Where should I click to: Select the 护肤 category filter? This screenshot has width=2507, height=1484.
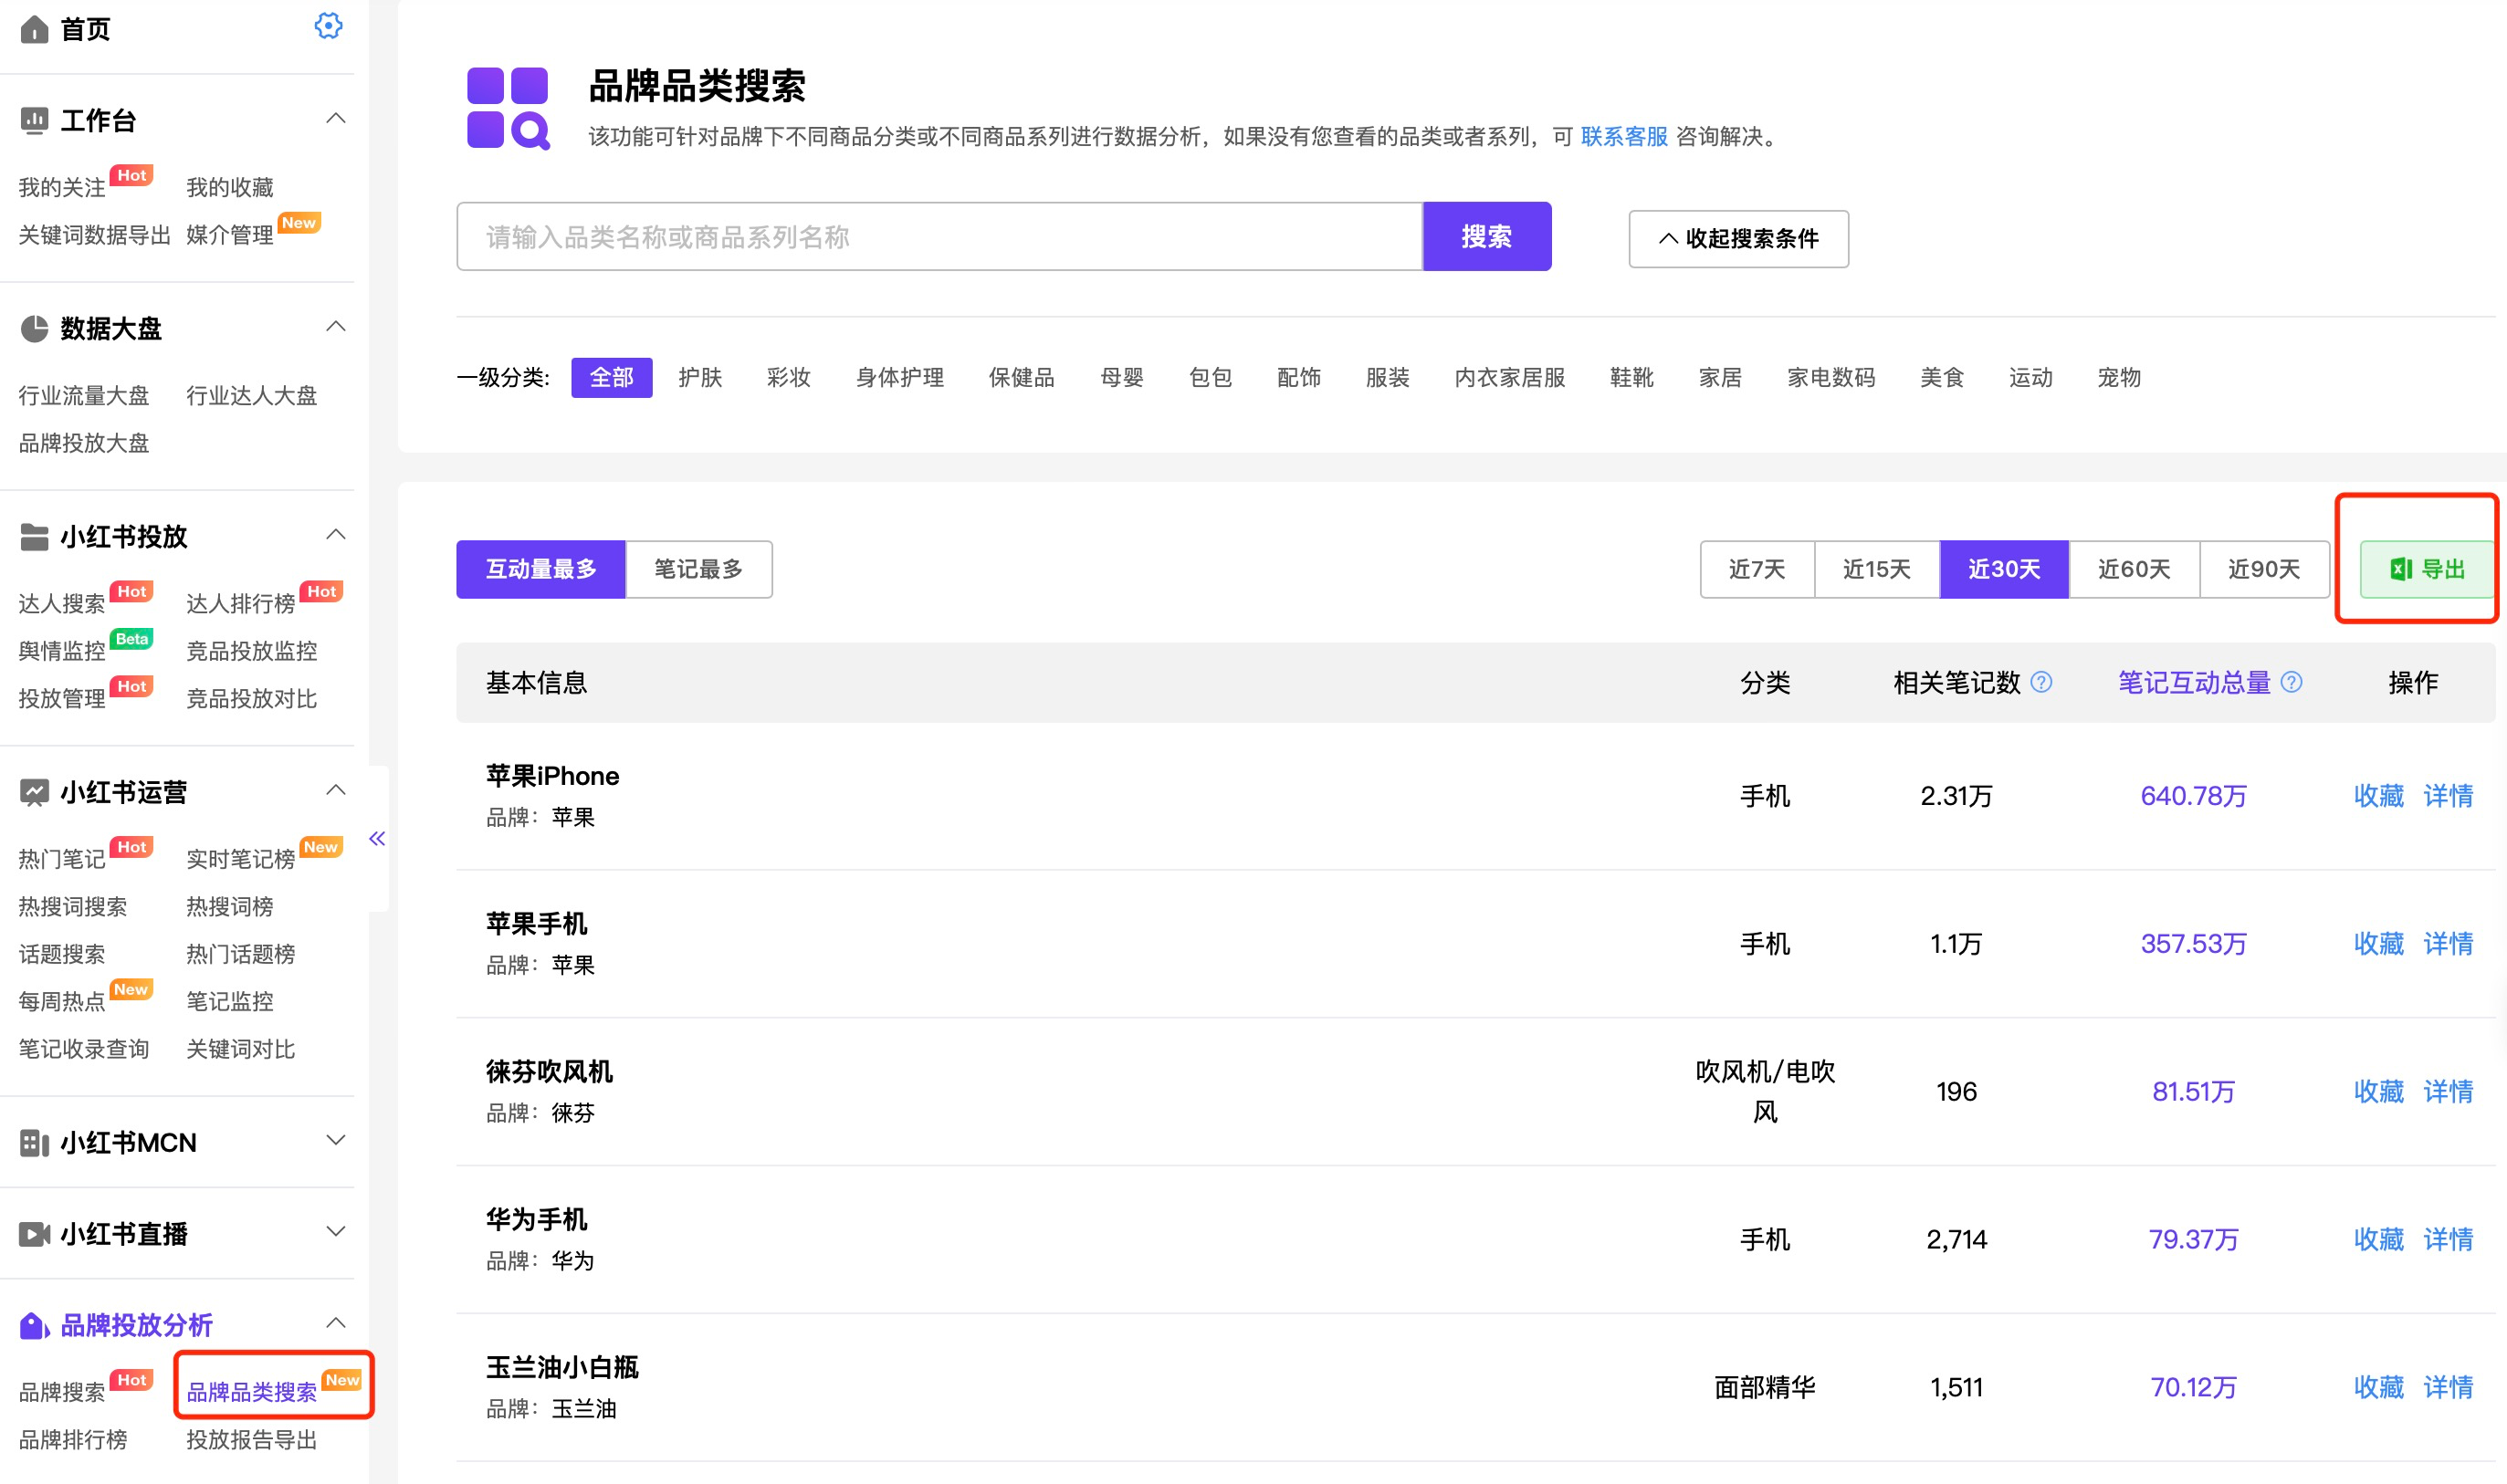700,378
